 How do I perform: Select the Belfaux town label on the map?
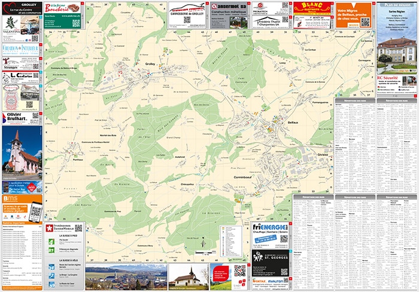293,122
